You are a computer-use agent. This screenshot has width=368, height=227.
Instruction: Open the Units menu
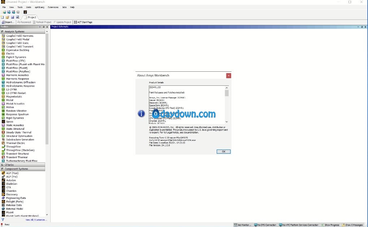click(x=29, y=7)
